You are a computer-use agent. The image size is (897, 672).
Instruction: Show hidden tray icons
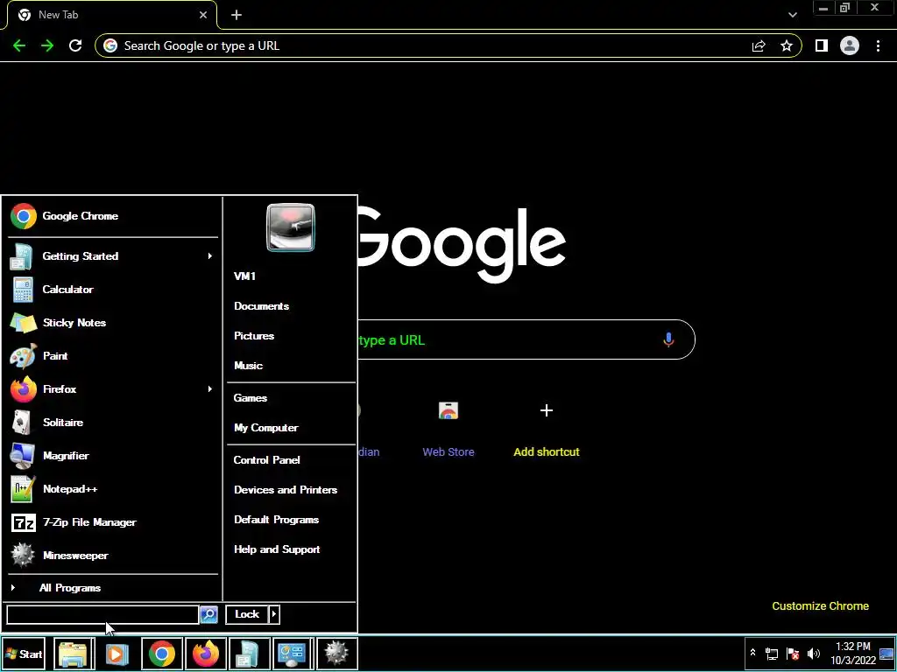[752, 653]
